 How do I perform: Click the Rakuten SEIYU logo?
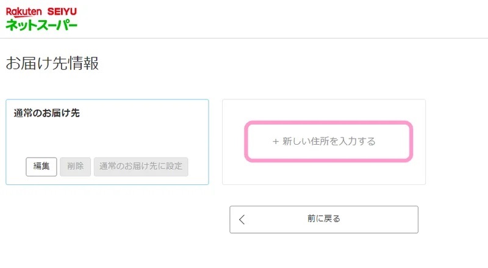click(x=41, y=19)
